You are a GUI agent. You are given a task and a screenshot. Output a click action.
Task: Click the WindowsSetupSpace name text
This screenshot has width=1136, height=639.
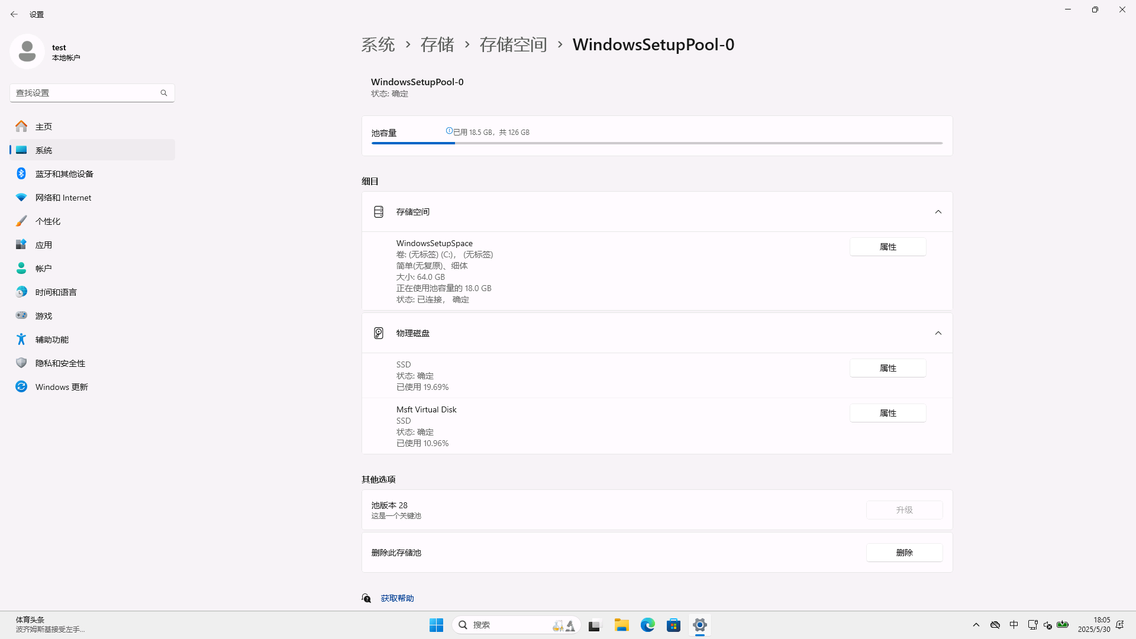pos(434,243)
